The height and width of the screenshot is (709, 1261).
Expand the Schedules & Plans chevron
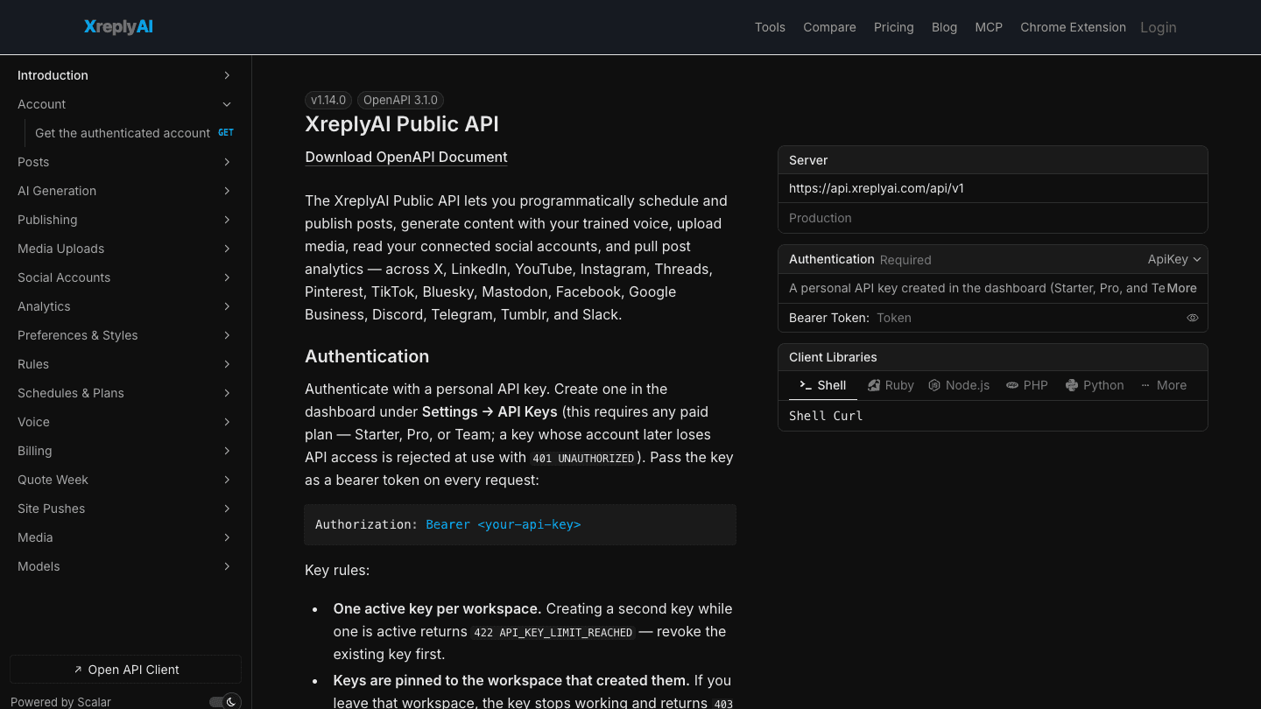pyautogui.click(x=227, y=393)
